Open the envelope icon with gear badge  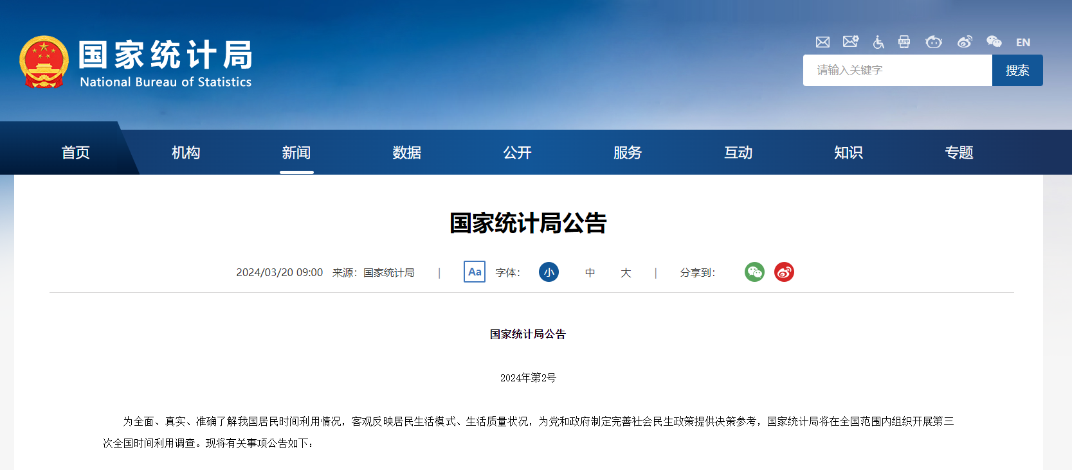[x=851, y=42]
